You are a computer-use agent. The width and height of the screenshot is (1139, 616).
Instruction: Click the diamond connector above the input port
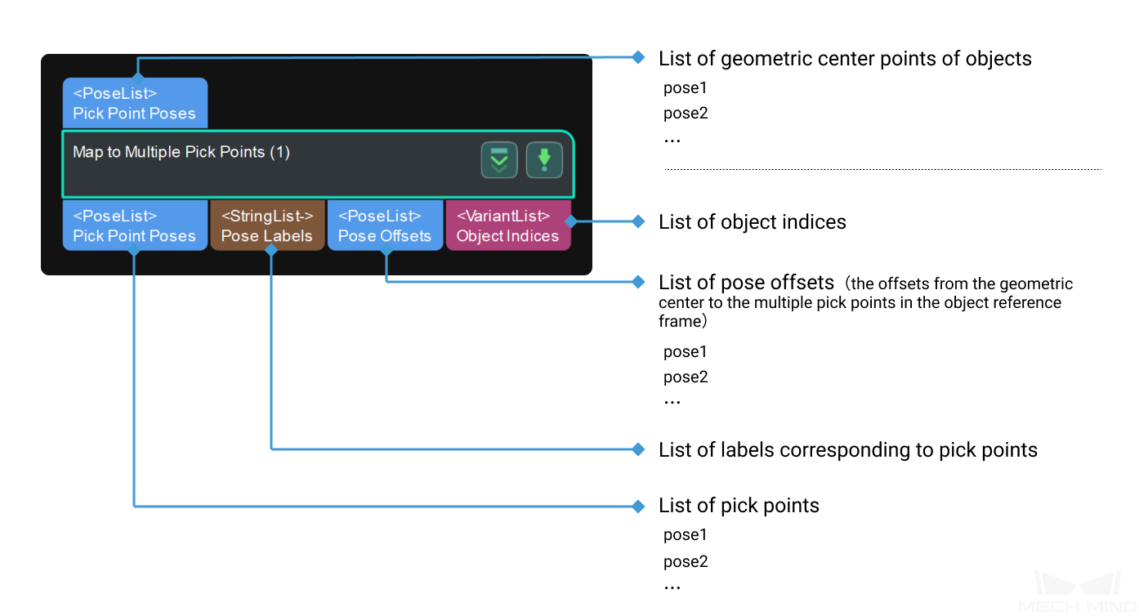[138, 74]
